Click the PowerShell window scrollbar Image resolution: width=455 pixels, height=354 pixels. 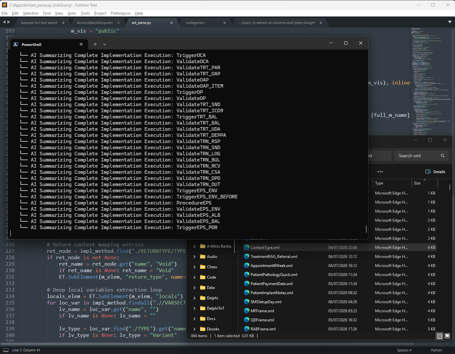[366, 229]
